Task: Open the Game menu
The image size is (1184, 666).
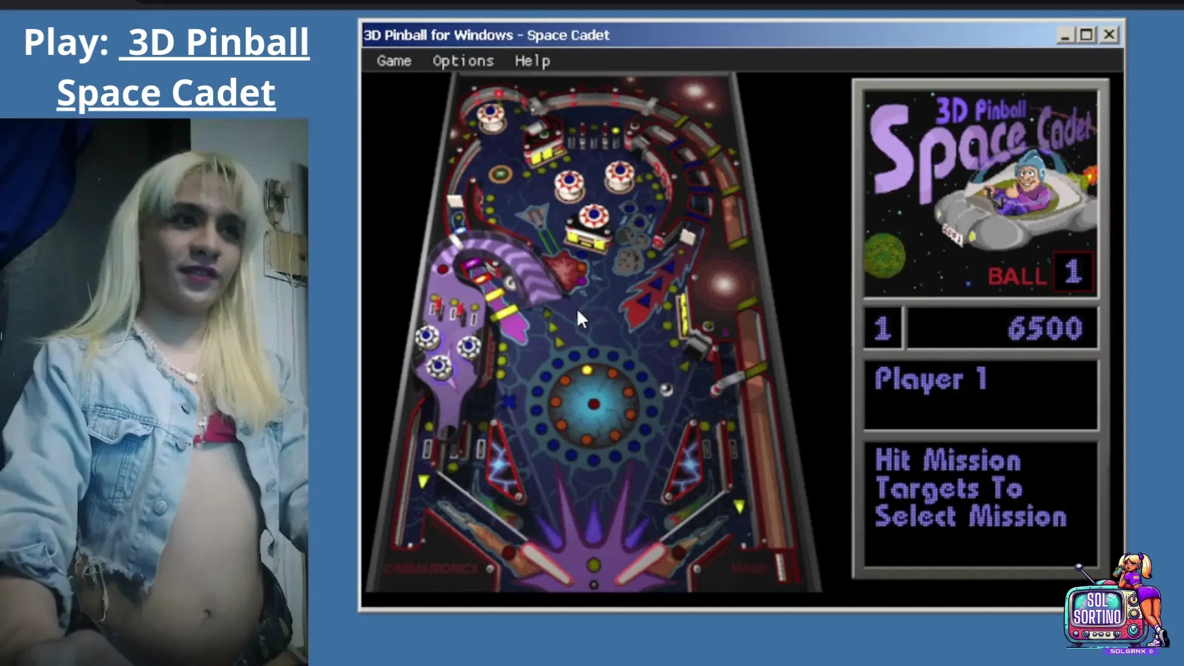Action: point(393,61)
